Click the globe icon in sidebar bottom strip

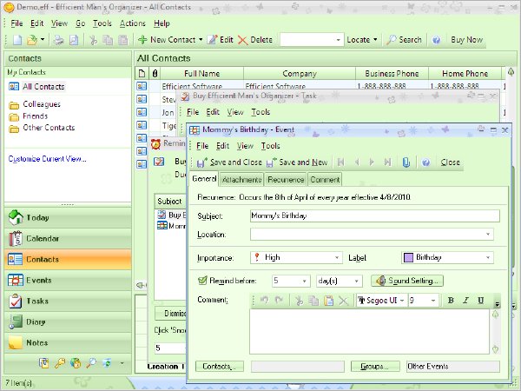click(x=76, y=362)
